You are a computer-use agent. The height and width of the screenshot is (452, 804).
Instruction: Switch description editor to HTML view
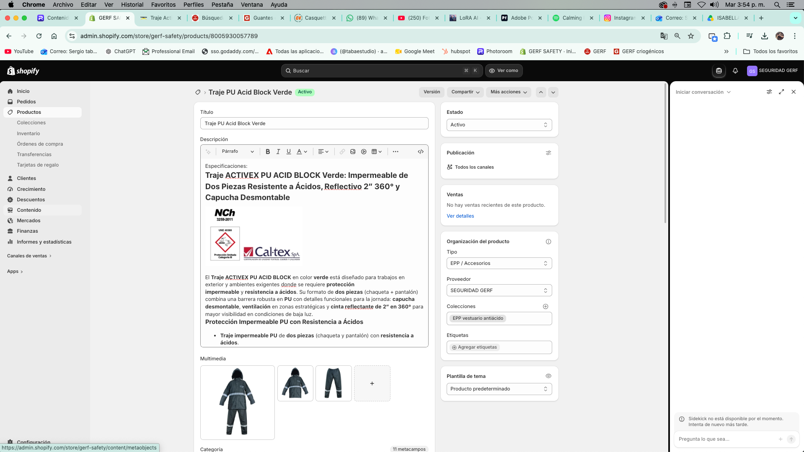[421, 152]
